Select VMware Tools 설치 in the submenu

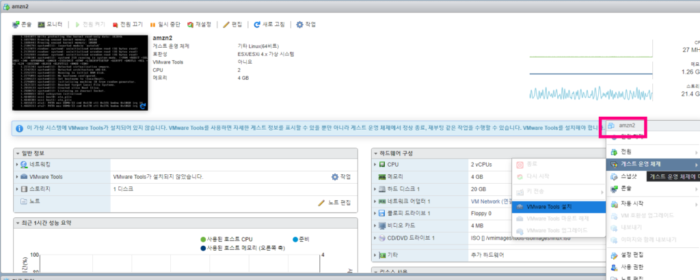559,207
